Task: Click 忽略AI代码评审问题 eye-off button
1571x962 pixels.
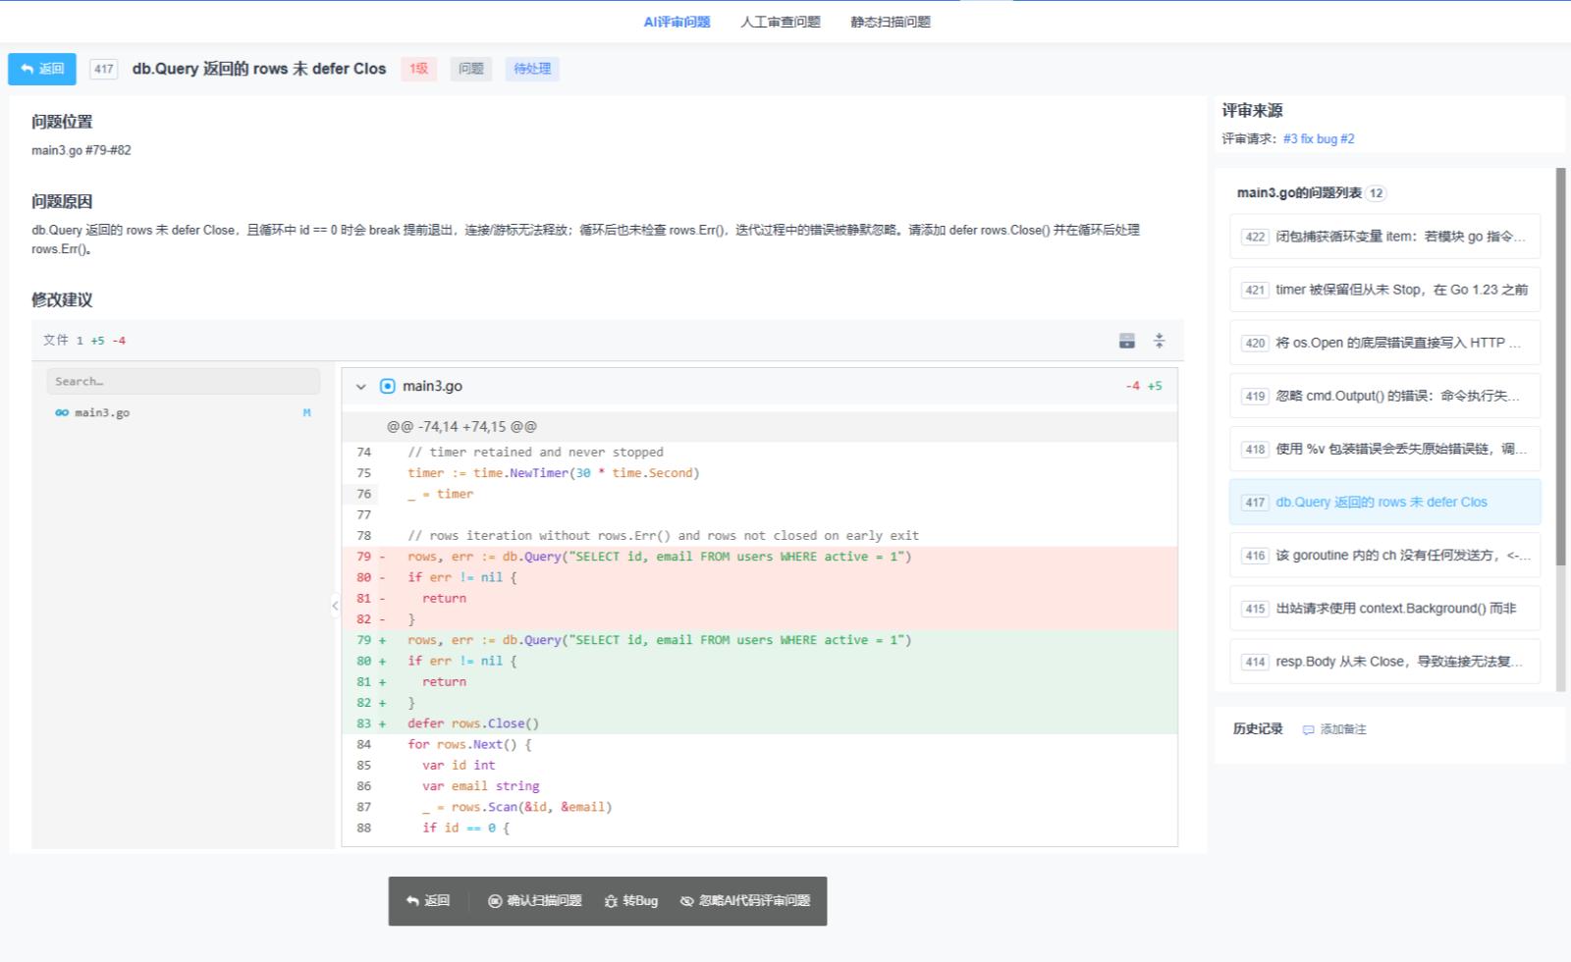Action: 745,901
